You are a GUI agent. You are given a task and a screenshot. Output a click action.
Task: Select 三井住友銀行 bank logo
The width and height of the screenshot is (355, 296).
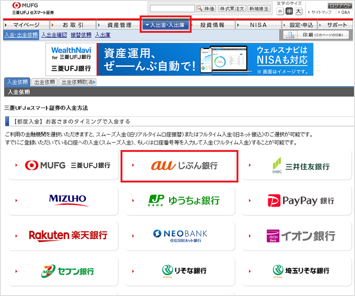point(297,165)
